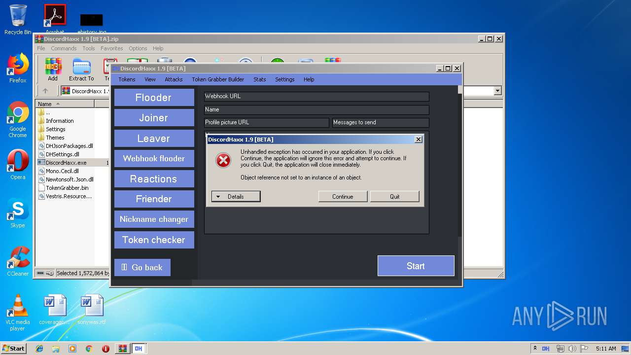Open Nickname changer
The height and width of the screenshot is (355, 631).
(154, 219)
